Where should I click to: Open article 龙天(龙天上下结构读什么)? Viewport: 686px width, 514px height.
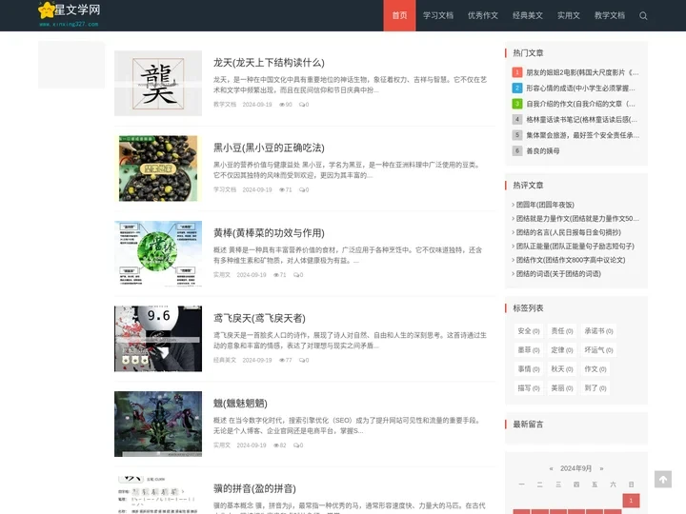point(269,63)
